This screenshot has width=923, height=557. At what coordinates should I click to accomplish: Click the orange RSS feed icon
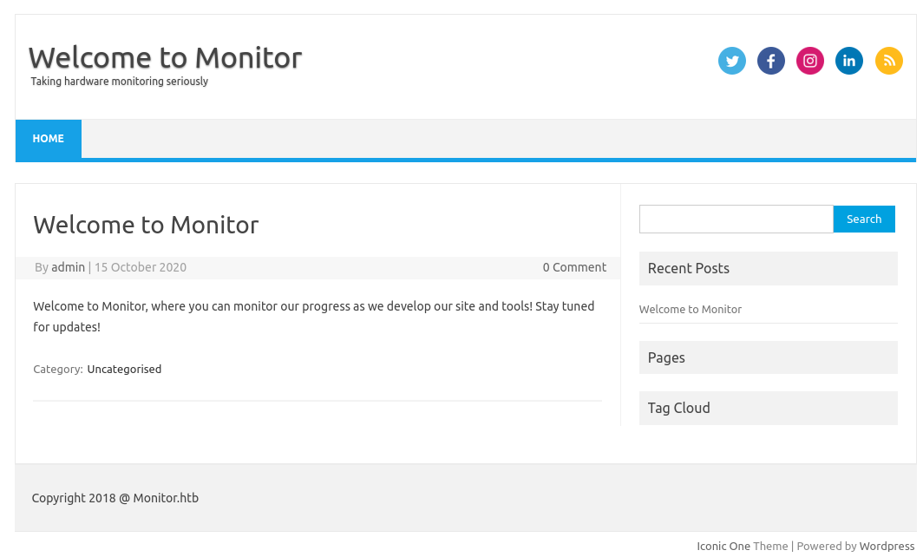889,61
